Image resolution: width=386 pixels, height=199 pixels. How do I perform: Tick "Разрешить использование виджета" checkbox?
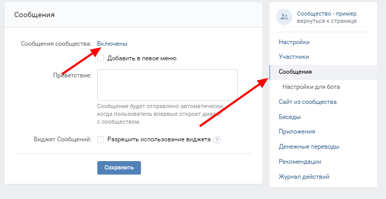pyautogui.click(x=100, y=140)
